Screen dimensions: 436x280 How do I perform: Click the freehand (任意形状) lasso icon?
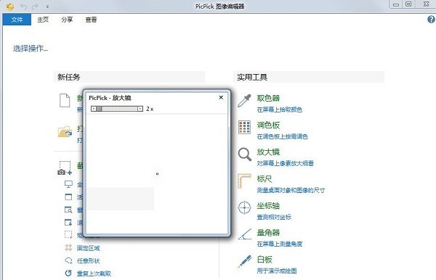click(x=68, y=260)
